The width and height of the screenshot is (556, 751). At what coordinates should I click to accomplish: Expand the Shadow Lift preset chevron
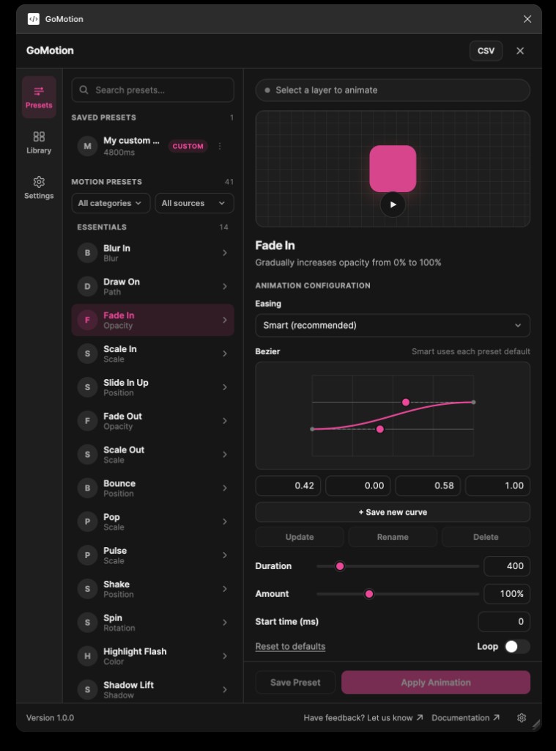click(x=225, y=689)
